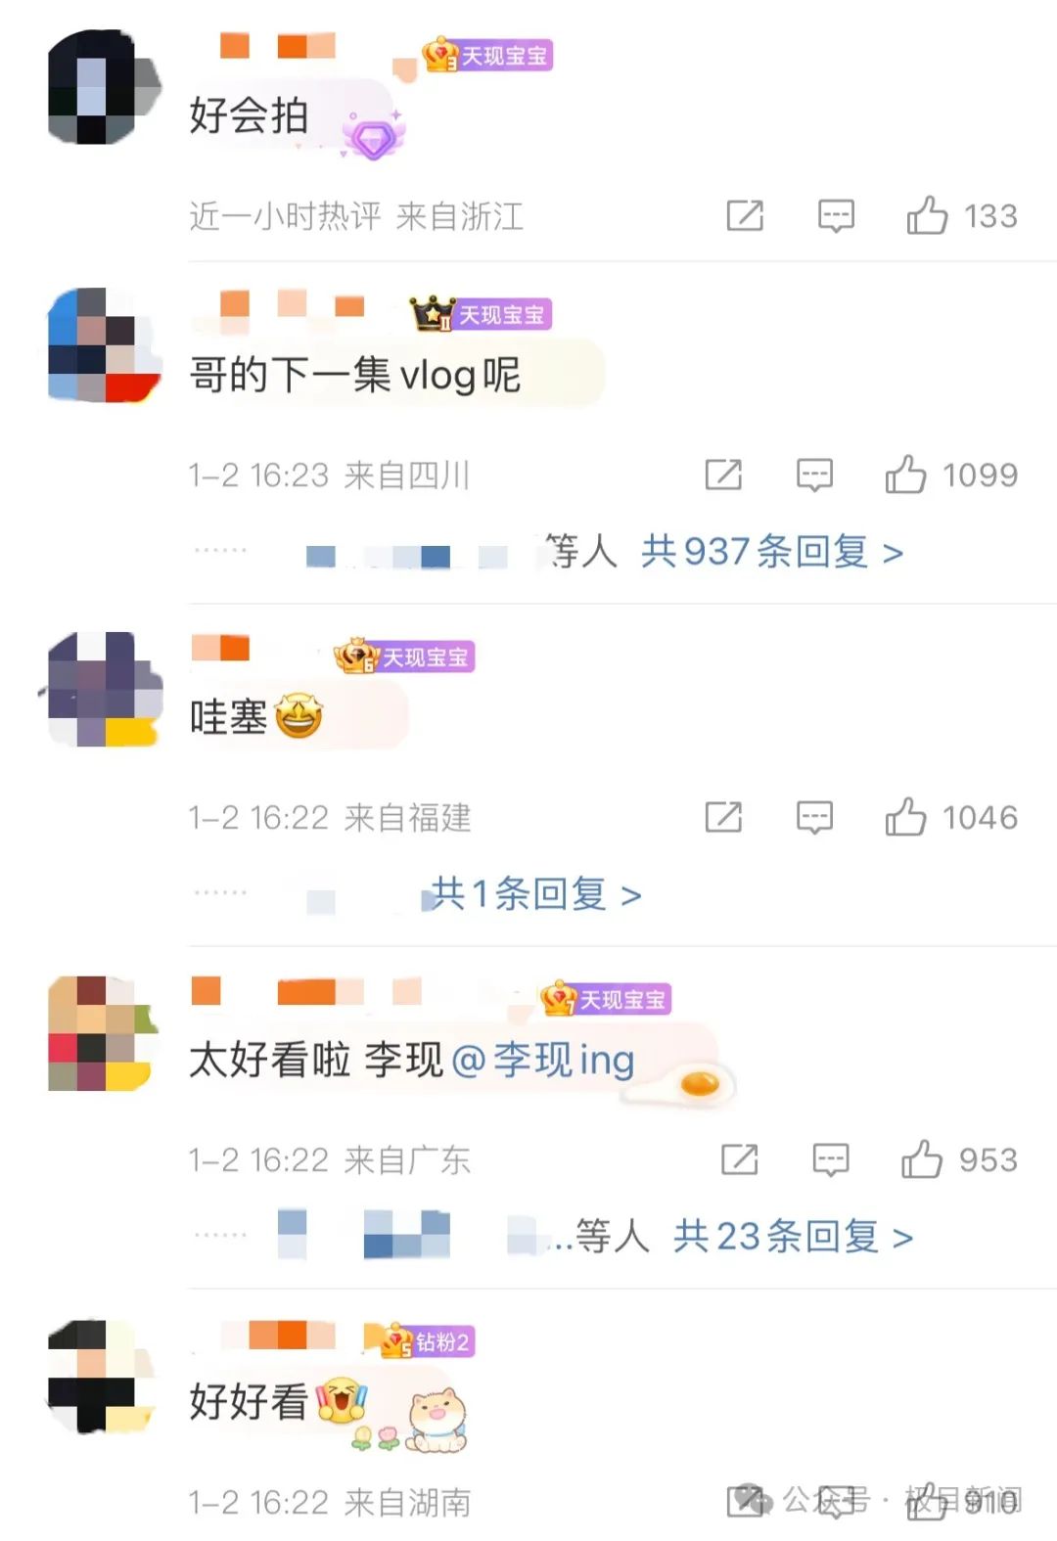Share the '太好看啦 李现' comment
This screenshot has height=1541, width=1057.
tap(740, 1159)
